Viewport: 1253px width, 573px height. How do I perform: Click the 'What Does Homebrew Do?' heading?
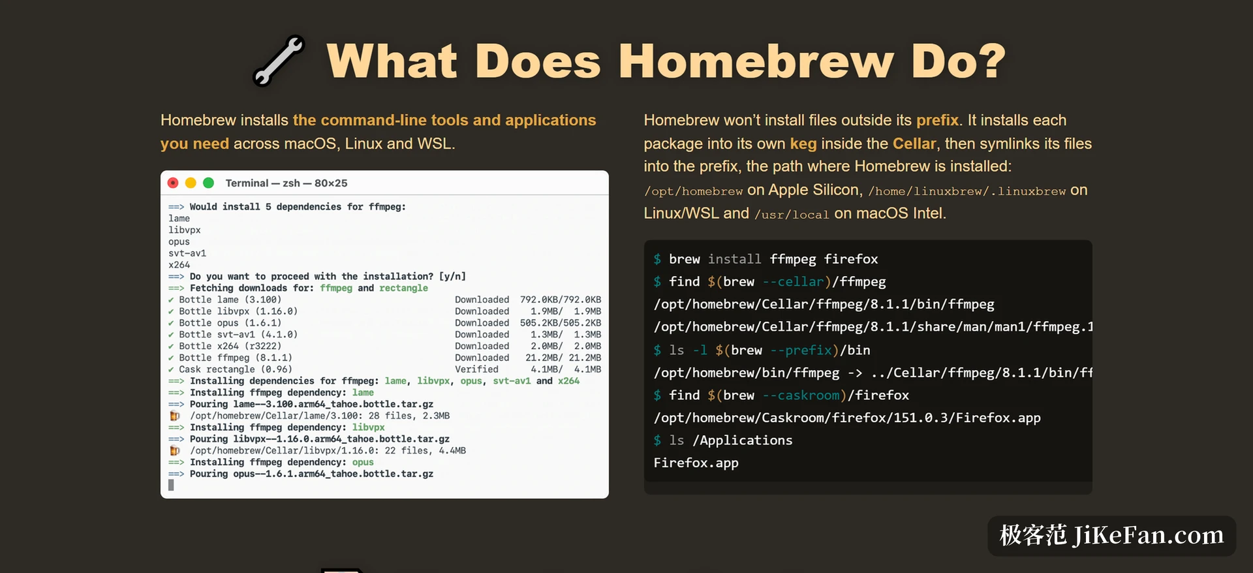[x=666, y=61]
